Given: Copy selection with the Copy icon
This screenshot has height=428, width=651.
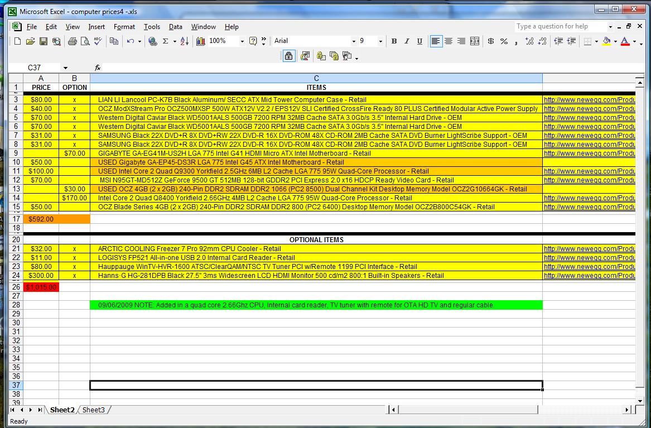Looking at the screenshot, I should (x=114, y=41).
